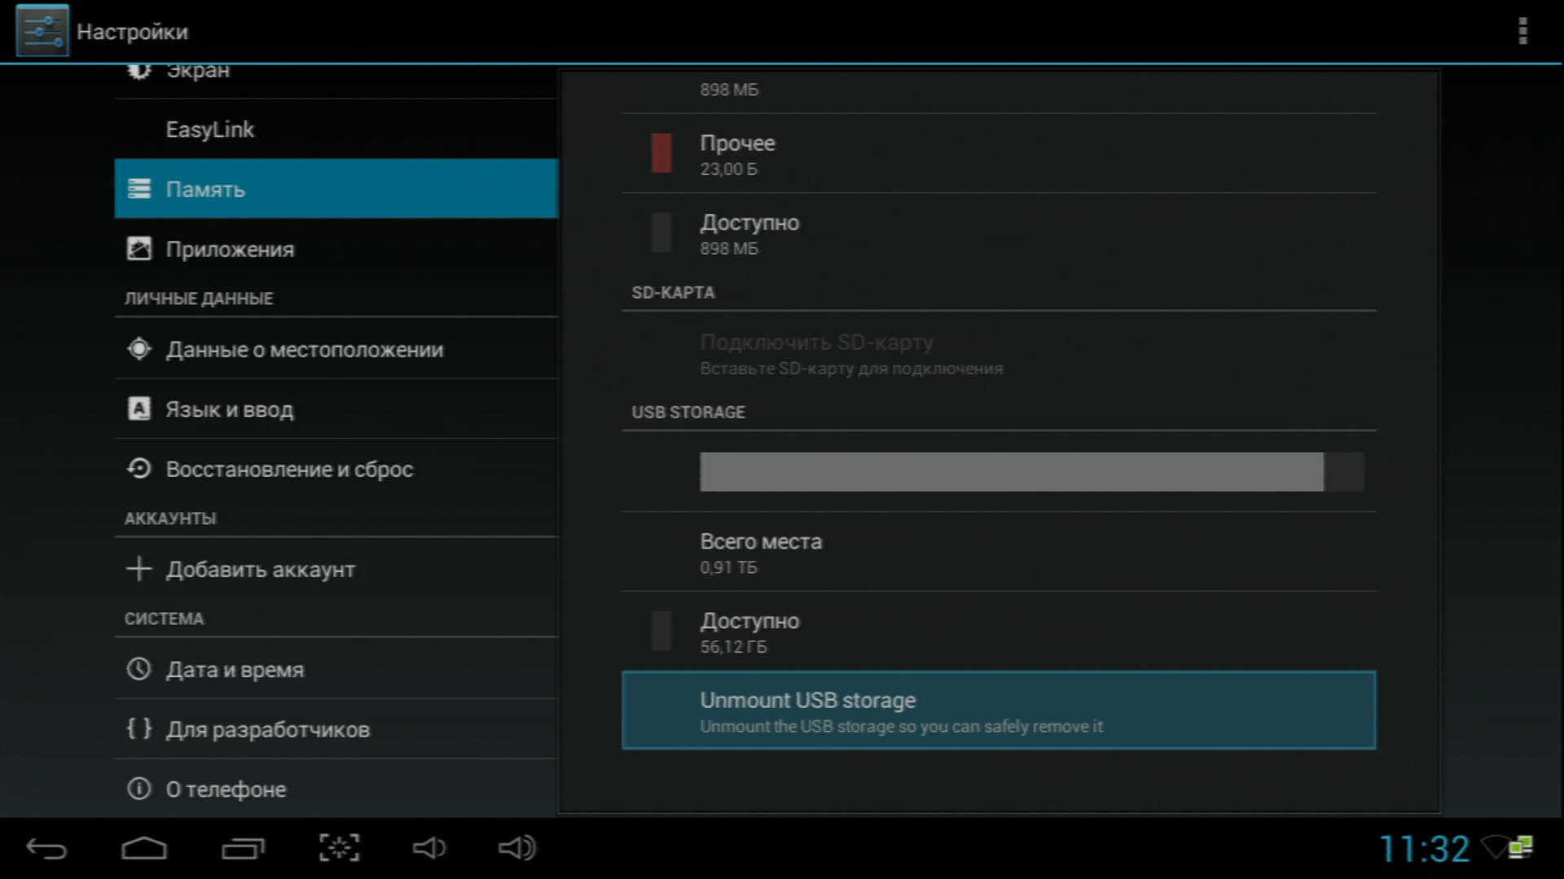Open the Память storage menu item
The width and height of the screenshot is (1564, 879).
click(336, 189)
